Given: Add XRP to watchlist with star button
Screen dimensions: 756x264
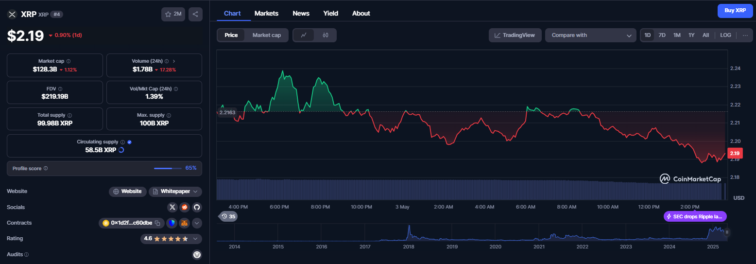Looking at the screenshot, I should (173, 14).
